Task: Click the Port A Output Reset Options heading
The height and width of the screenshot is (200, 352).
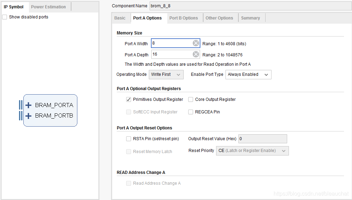Action: pos(144,128)
